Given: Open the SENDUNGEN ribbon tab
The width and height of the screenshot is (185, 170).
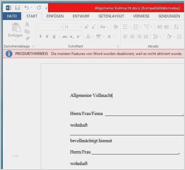Looking at the screenshot, I should point(169,16).
